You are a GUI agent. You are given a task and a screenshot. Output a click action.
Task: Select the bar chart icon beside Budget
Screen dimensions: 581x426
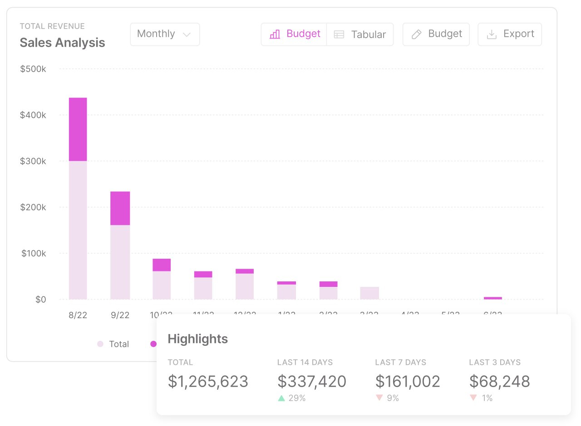point(275,34)
